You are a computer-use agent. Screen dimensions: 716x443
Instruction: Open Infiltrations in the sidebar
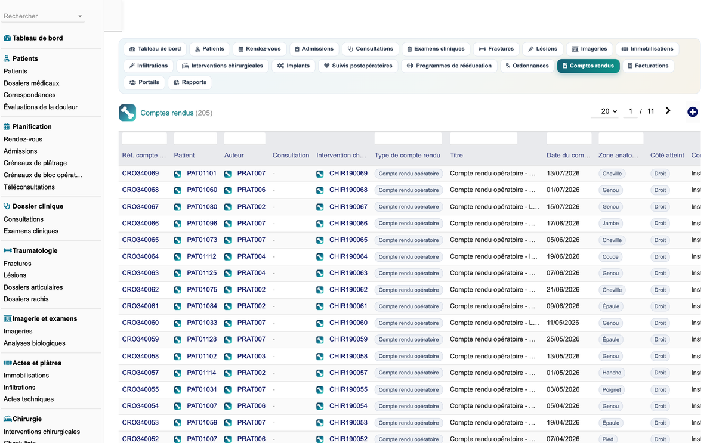pos(20,388)
